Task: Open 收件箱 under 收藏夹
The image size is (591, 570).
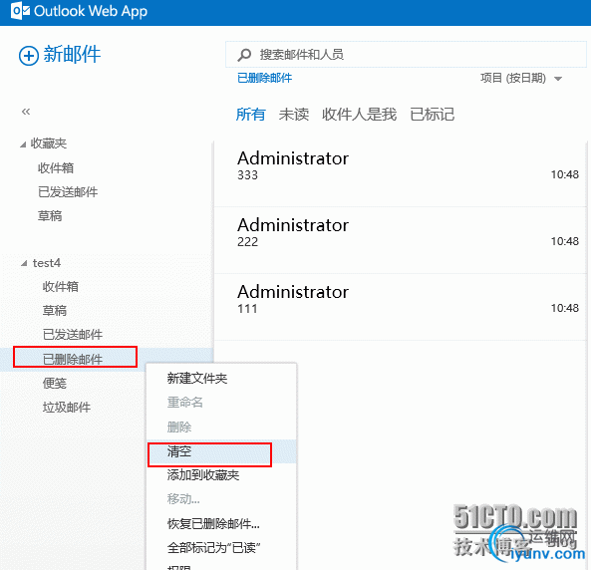Action: tap(56, 167)
